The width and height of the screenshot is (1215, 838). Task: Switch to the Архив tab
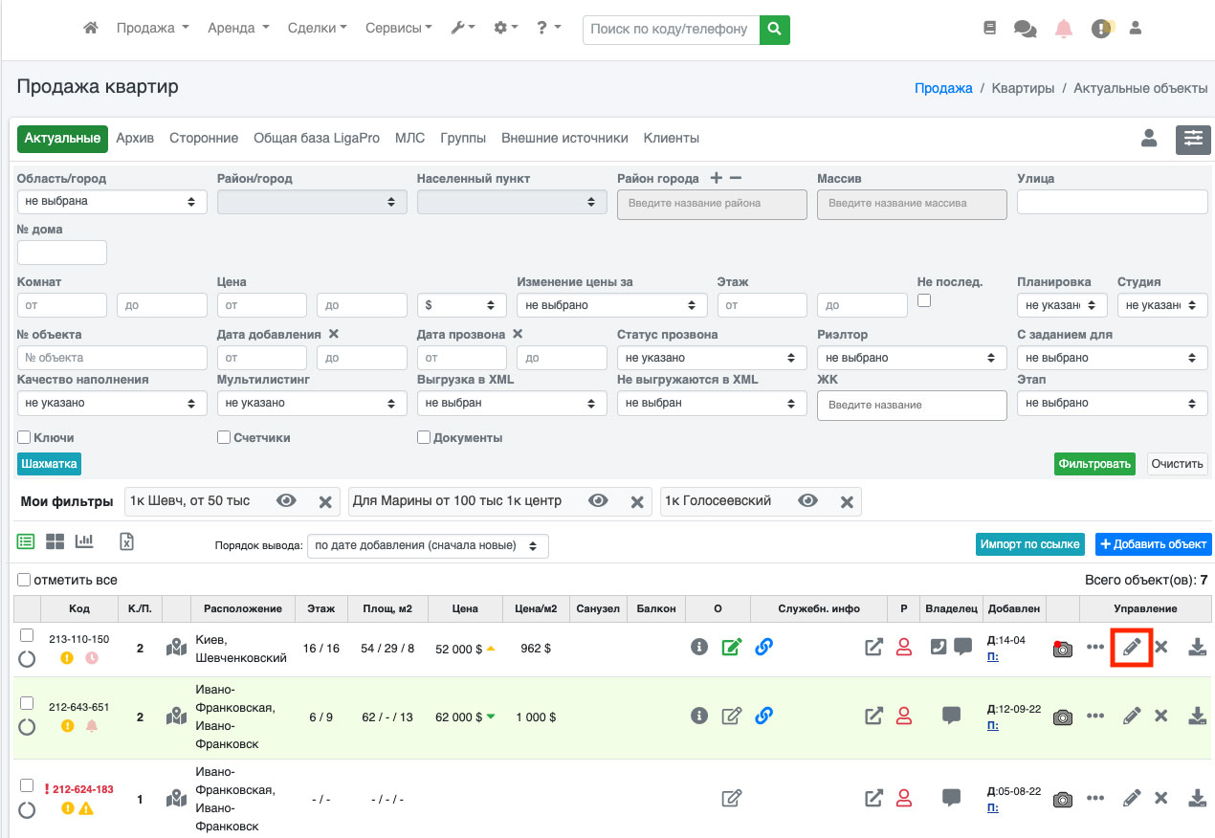(135, 138)
